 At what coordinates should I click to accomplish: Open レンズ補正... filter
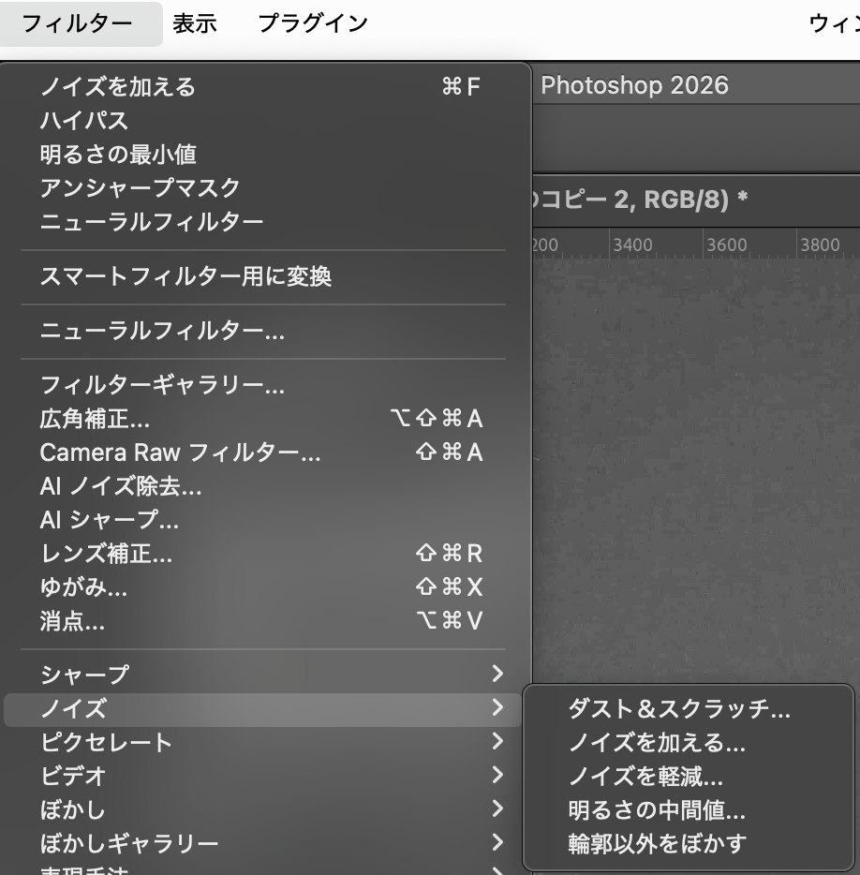[x=106, y=554]
